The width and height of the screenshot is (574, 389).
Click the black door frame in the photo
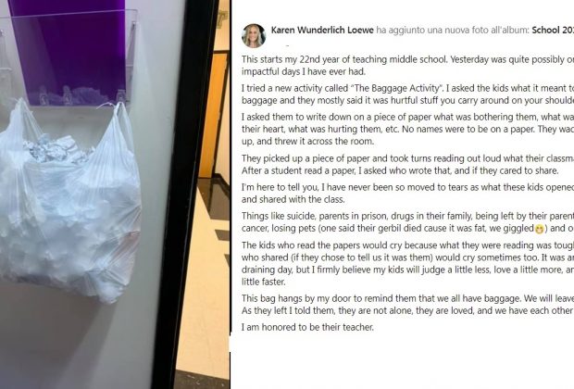(183, 194)
